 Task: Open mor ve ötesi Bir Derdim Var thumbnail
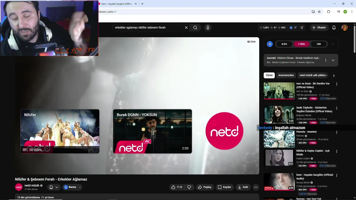pos(279,91)
